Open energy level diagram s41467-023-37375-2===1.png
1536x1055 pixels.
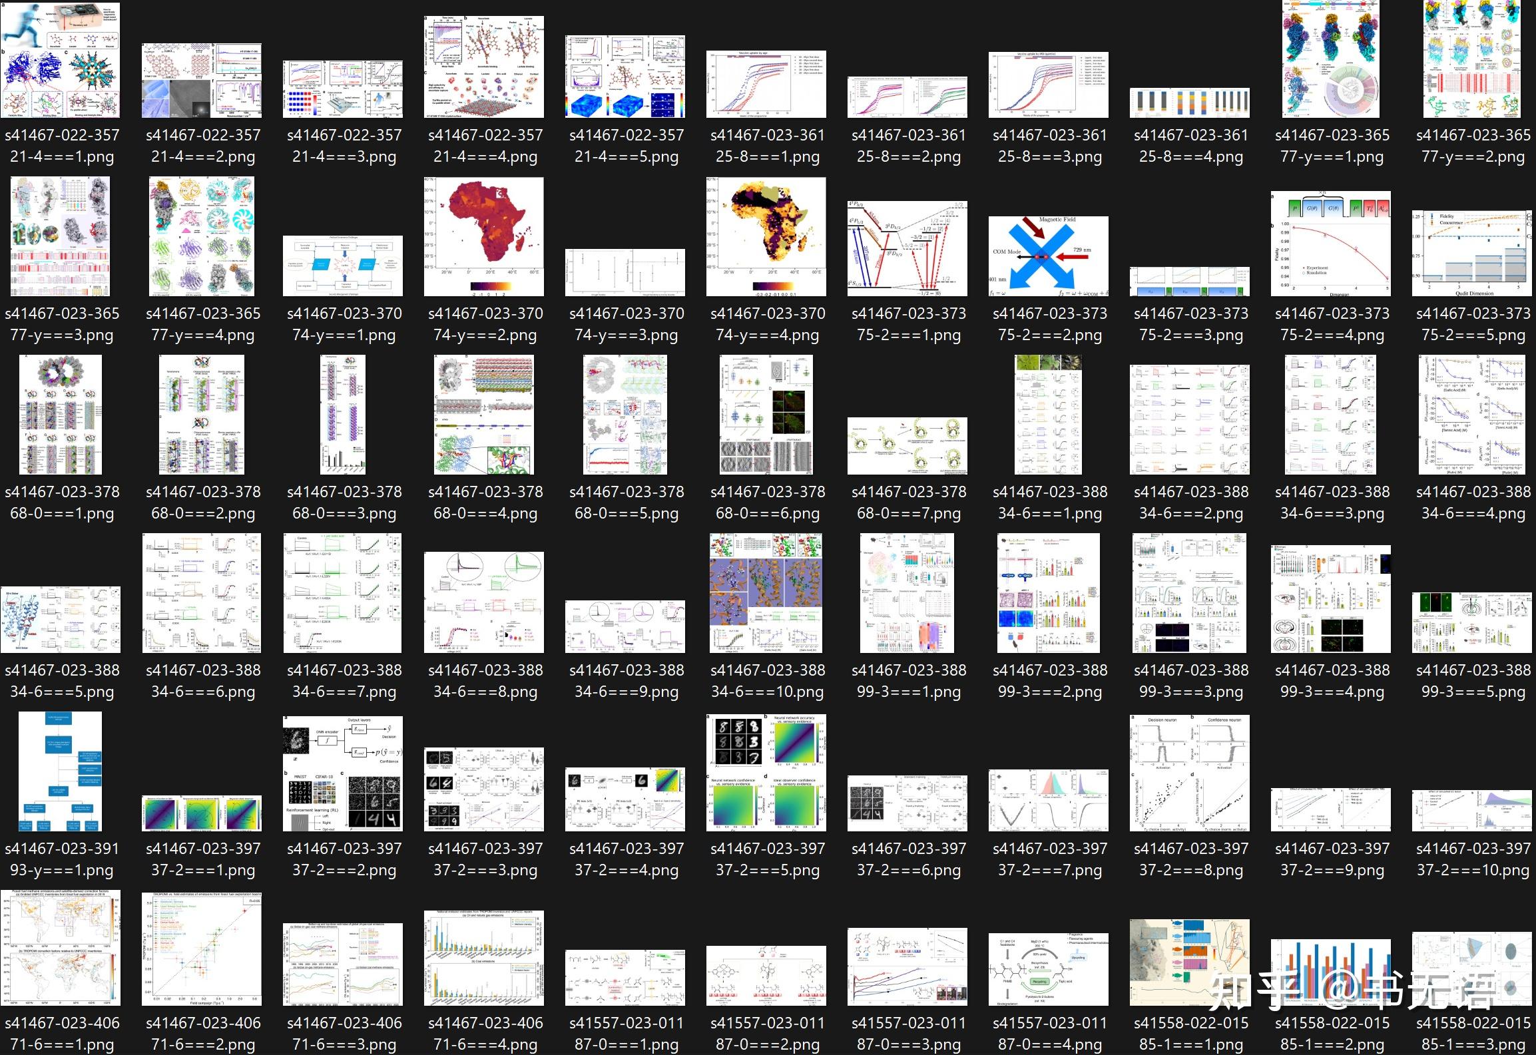(x=907, y=248)
